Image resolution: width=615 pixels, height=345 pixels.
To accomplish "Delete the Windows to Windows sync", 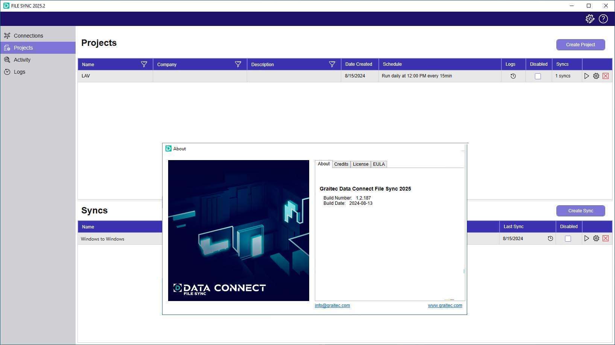I will tap(606, 238).
